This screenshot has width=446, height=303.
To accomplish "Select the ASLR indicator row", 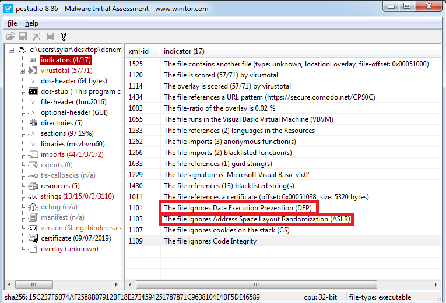I will (283, 219).
